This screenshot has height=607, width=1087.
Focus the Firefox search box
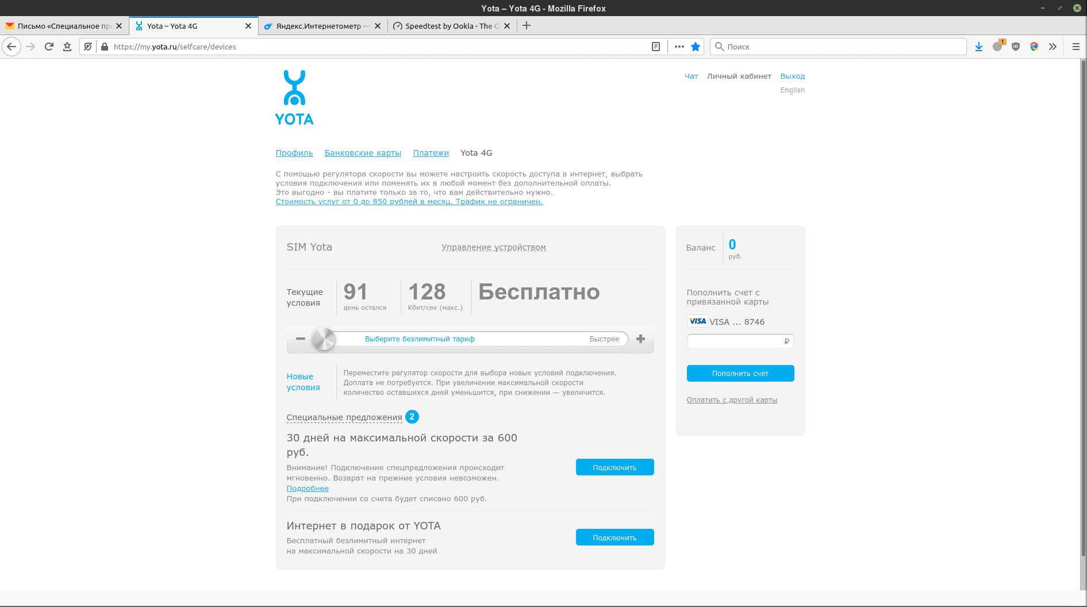coord(838,47)
